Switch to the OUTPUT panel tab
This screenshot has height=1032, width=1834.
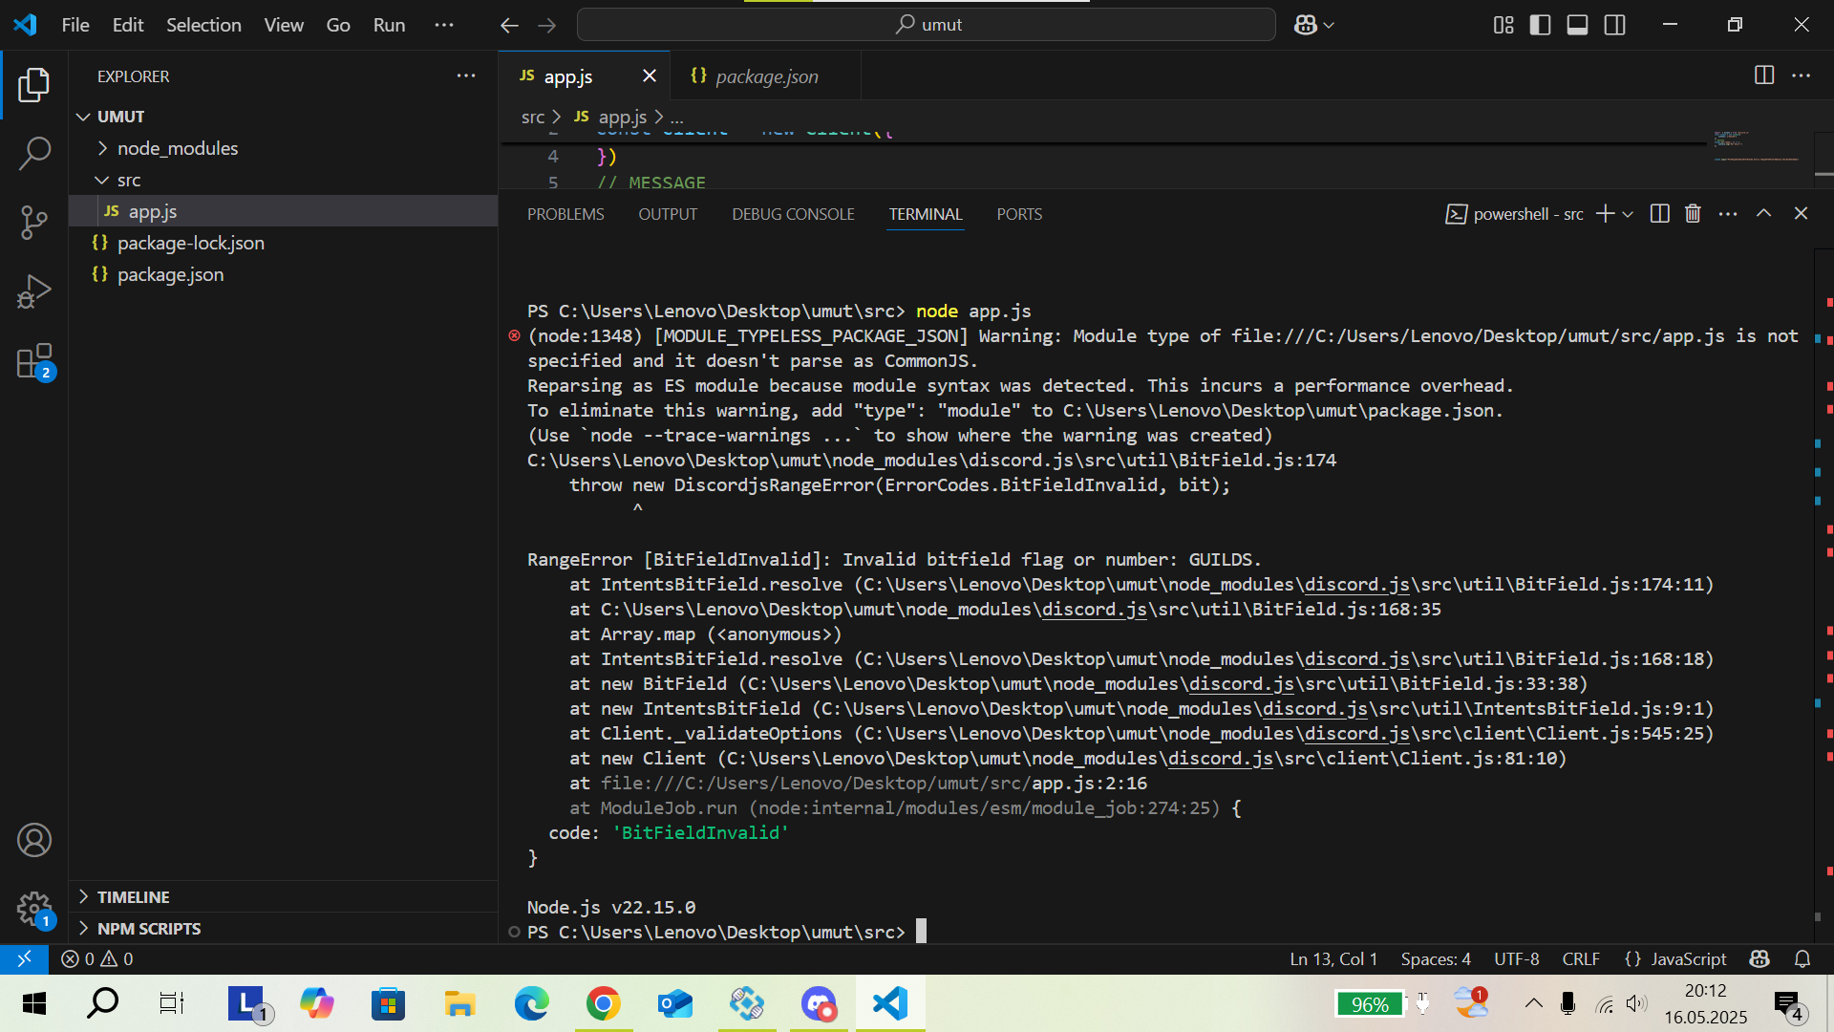pos(668,214)
